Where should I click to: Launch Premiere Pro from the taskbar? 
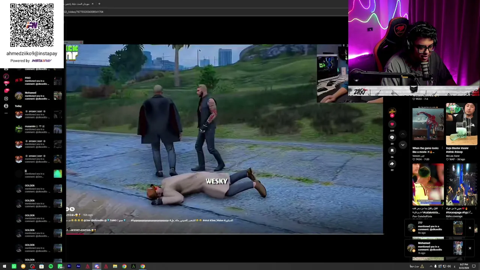(x=69, y=266)
